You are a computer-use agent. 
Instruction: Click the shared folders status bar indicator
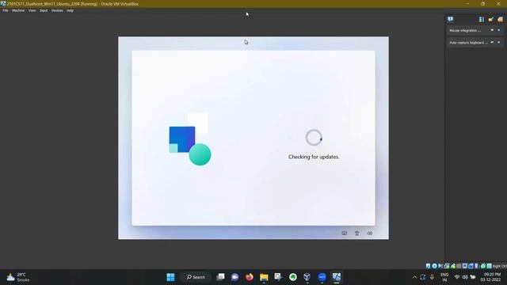click(459, 266)
